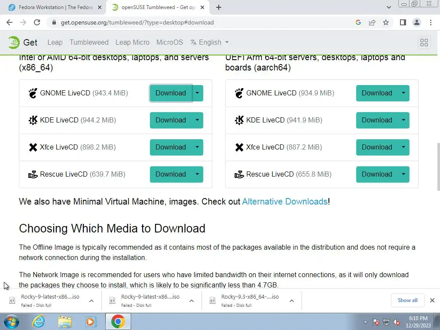Open the apps grid icon in site header
This screenshot has width=440, height=330.
(x=424, y=43)
